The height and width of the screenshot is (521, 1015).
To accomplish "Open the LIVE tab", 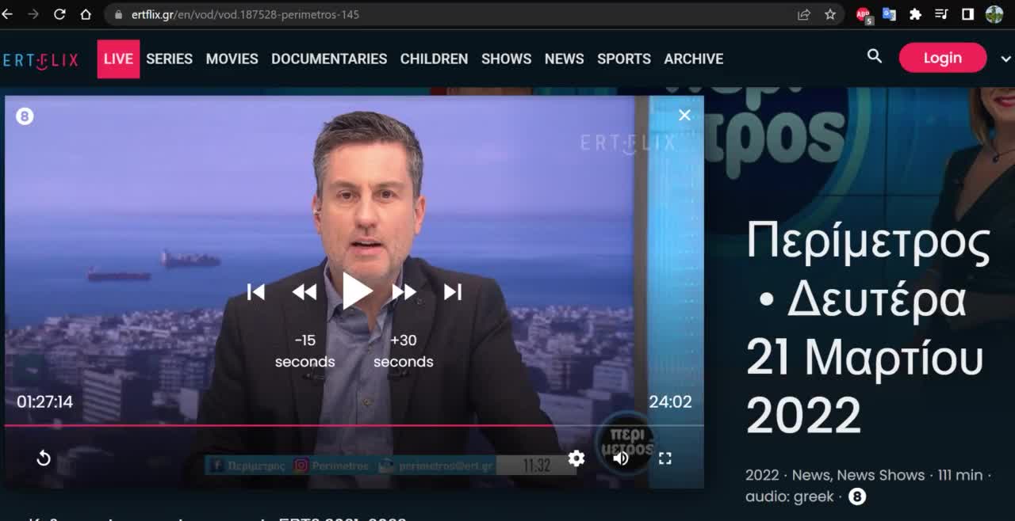I will (x=118, y=59).
